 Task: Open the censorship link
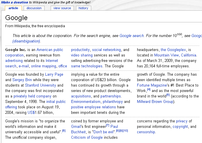pyautogui.click(x=146, y=132)
